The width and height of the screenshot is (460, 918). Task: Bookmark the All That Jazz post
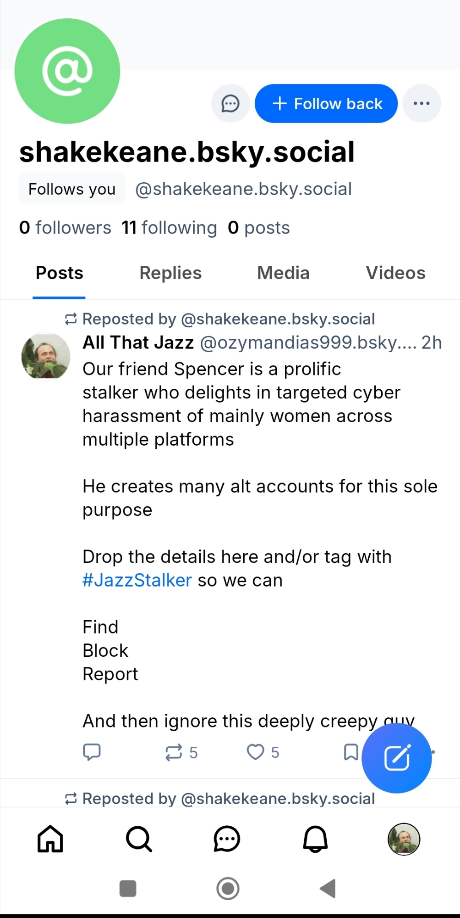tap(350, 752)
